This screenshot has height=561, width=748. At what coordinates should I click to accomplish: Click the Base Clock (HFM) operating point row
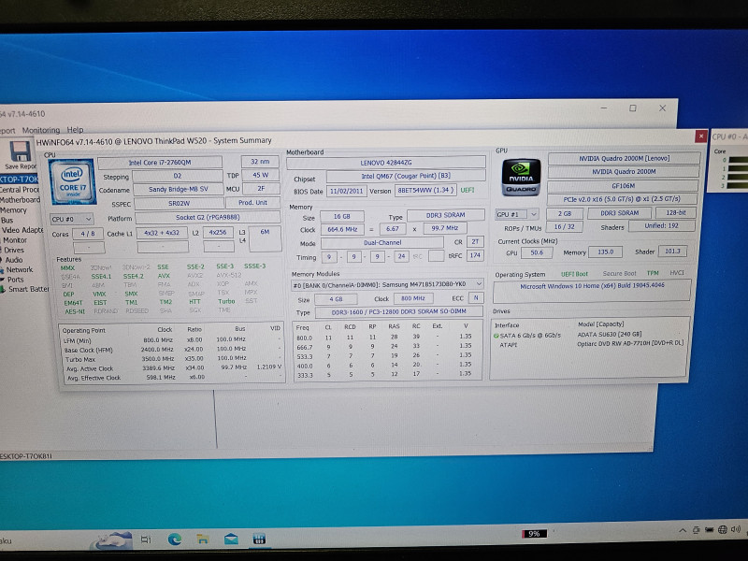click(x=172, y=350)
